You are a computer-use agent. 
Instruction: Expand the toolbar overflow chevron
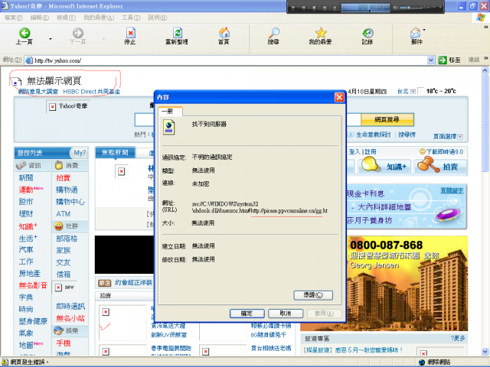[486, 28]
